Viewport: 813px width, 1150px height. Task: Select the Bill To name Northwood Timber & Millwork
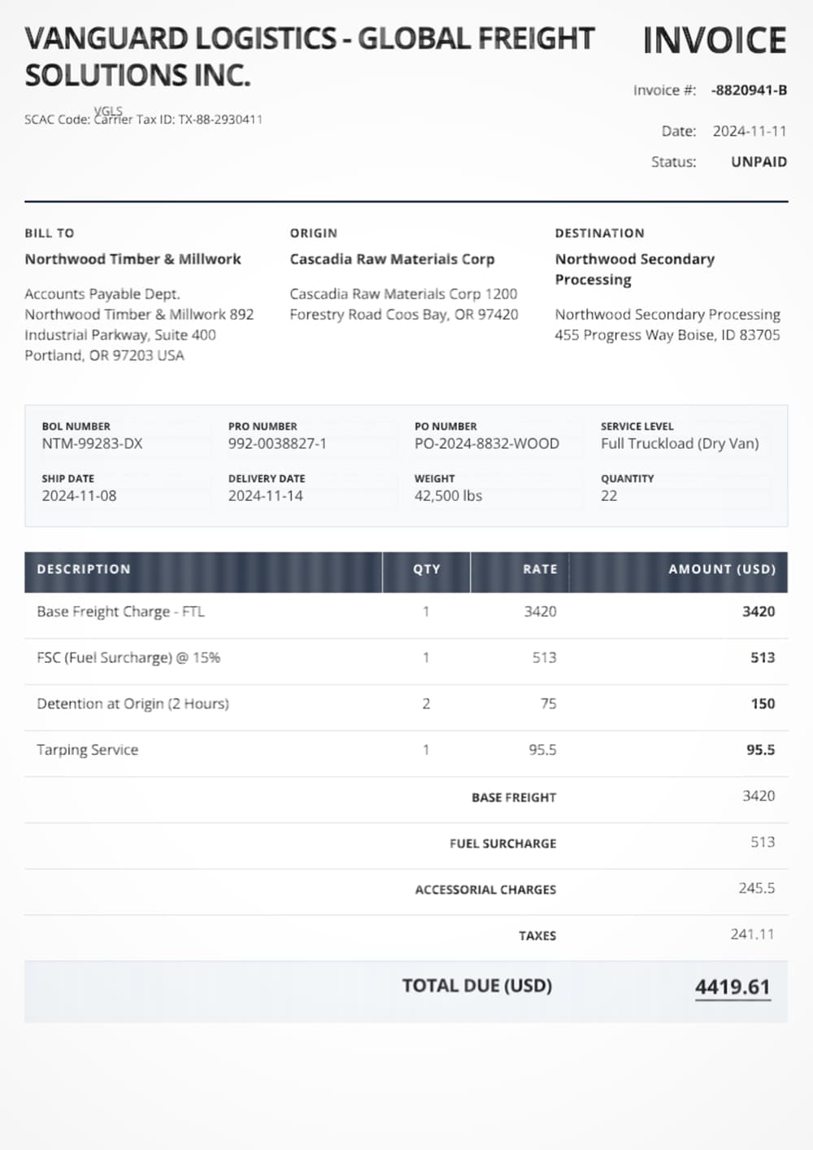point(133,259)
